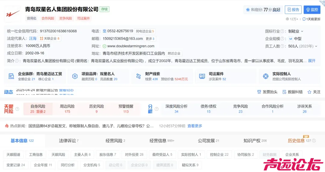The height and width of the screenshot is (172, 325).
Task: Select 自身风险 25 tab
Action: (38, 109)
